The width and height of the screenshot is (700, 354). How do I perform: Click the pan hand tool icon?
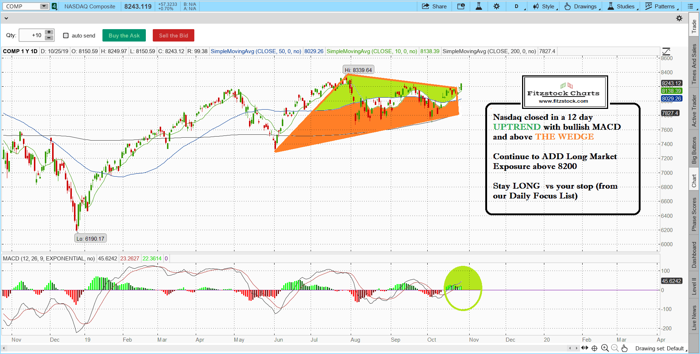click(625, 348)
